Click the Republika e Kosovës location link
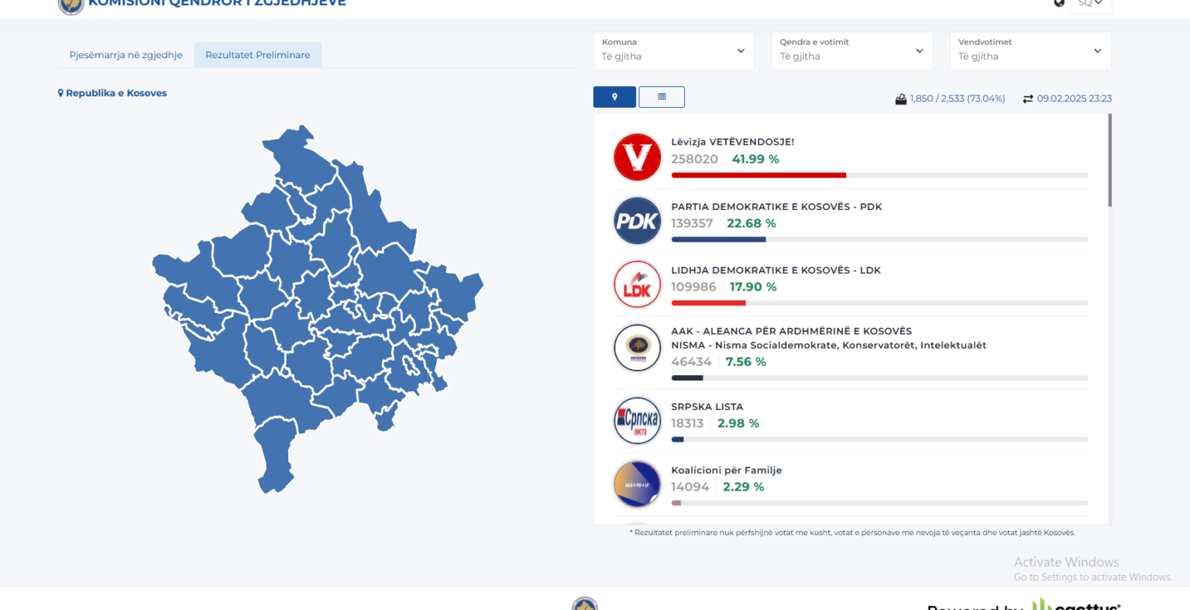Viewport: 1190px width, 610px height. pos(112,93)
